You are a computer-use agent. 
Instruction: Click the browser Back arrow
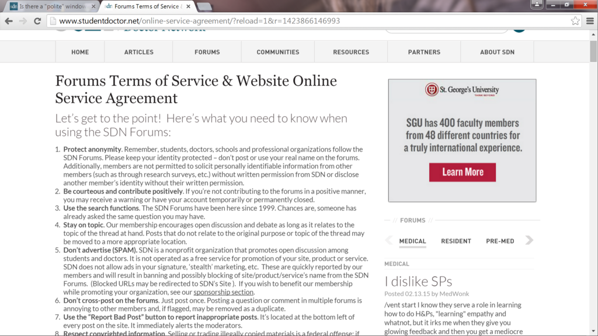click(x=9, y=21)
